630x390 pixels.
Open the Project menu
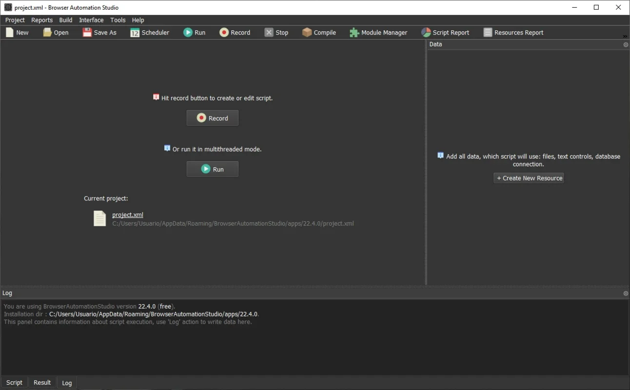pos(15,20)
